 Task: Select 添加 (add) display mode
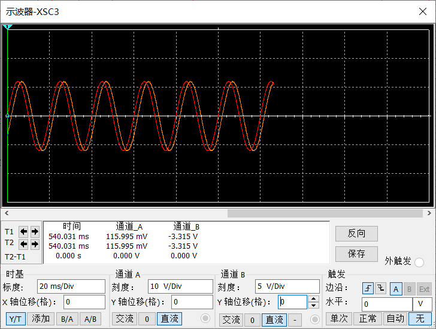41,319
